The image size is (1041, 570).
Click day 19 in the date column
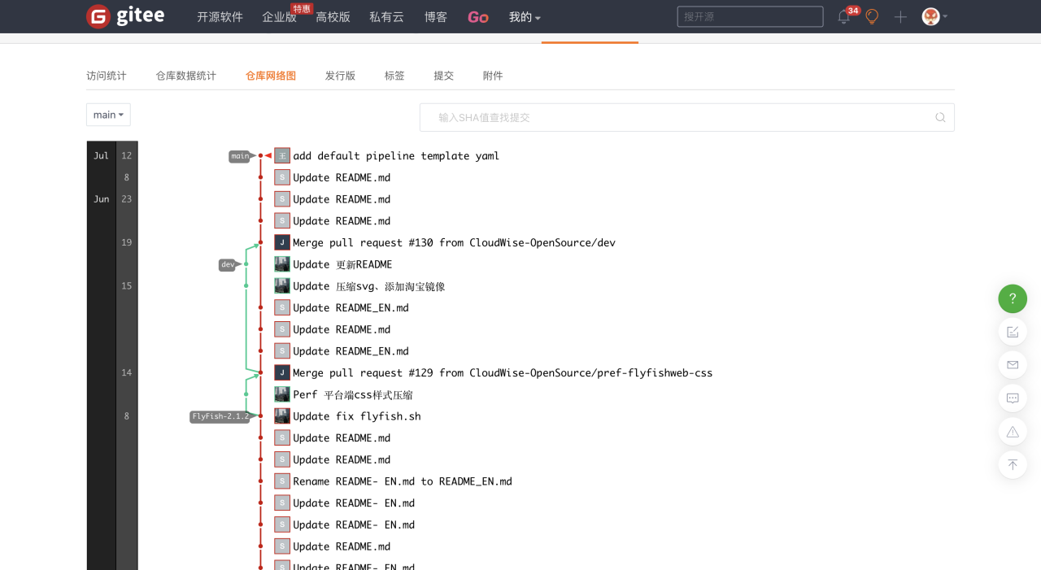126,242
